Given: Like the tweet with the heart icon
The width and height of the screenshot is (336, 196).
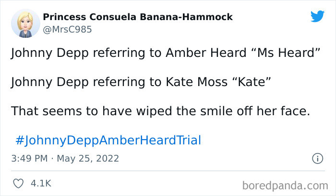Looking at the screenshot, I should pyautogui.click(x=18, y=184).
